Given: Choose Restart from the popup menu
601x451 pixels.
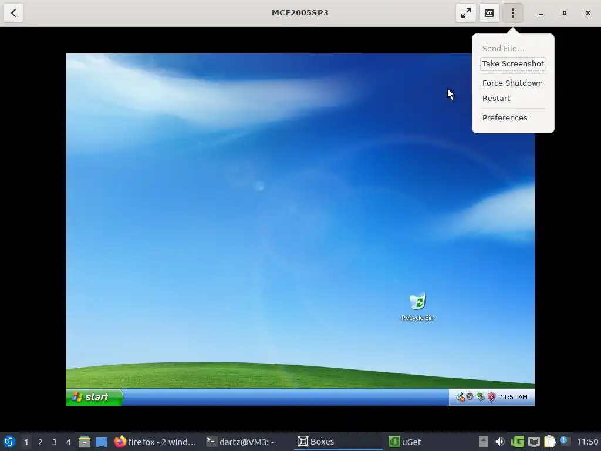Looking at the screenshot, I should [x=496, y=98].
